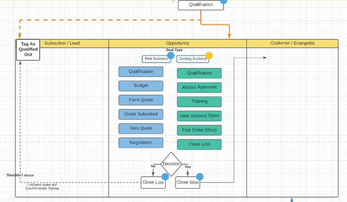Click blue dot on New Business
This screenshot has height=202, width=347.
[171, 56]
